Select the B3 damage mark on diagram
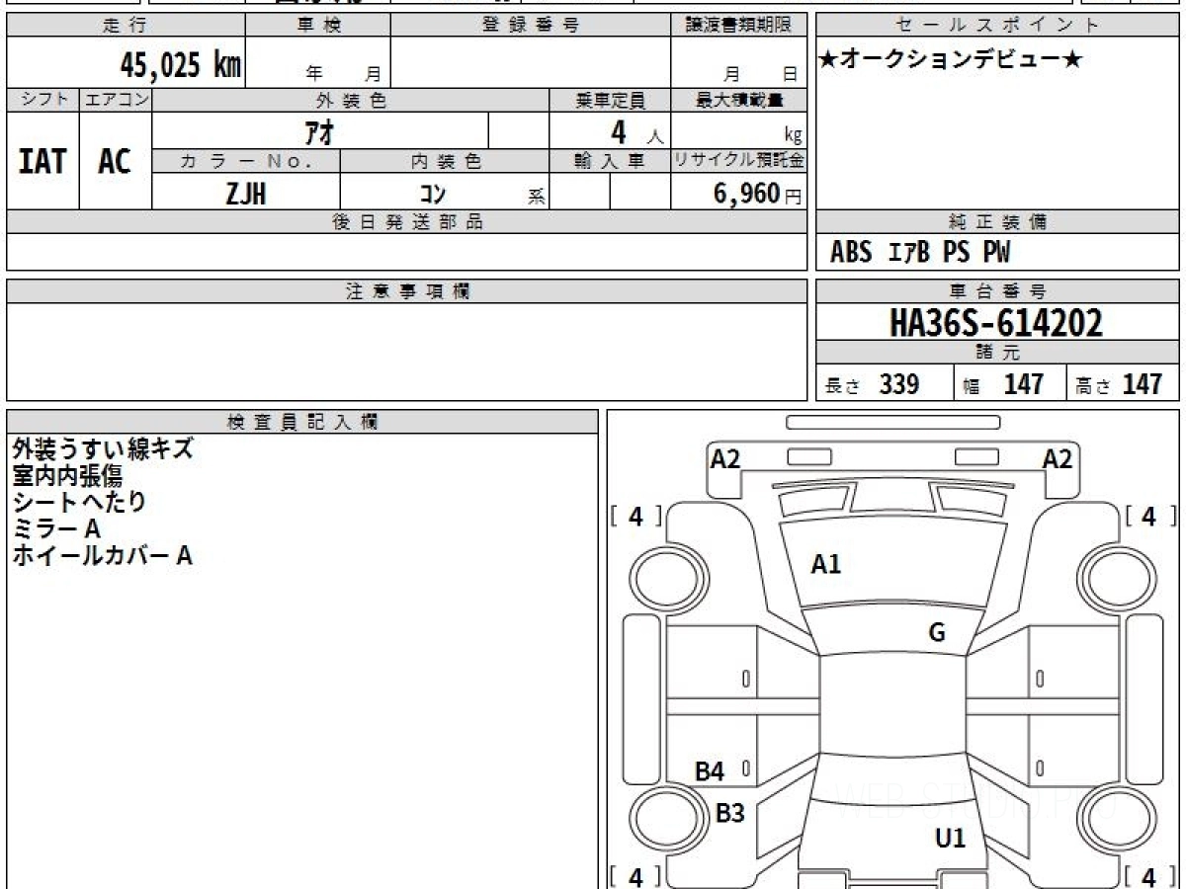 [x=729, y=813]
